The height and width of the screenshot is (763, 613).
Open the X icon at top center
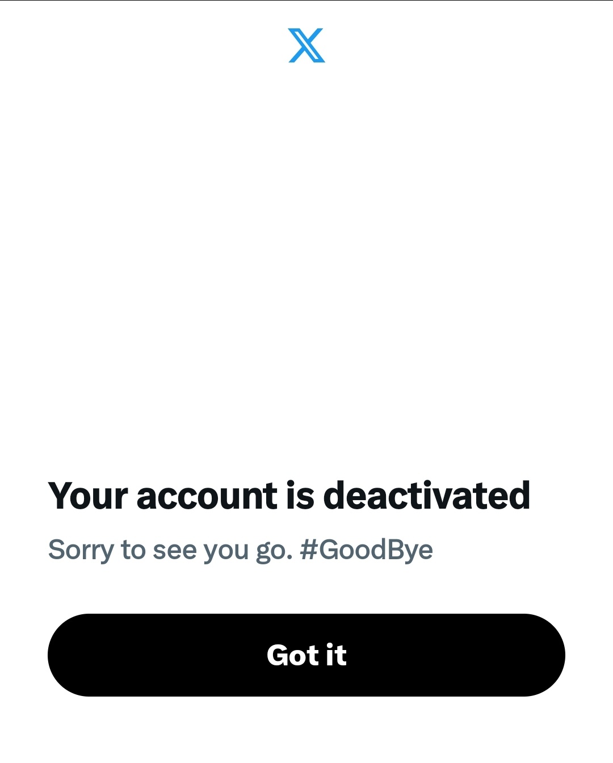(306, 45)
